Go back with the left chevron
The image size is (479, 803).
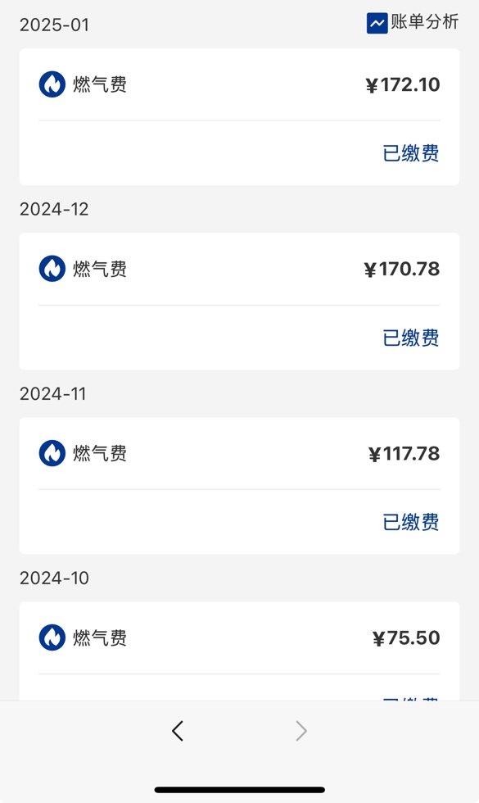click(178, 731)
